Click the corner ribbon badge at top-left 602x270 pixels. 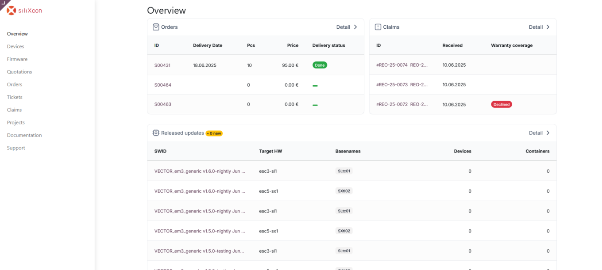4,4
